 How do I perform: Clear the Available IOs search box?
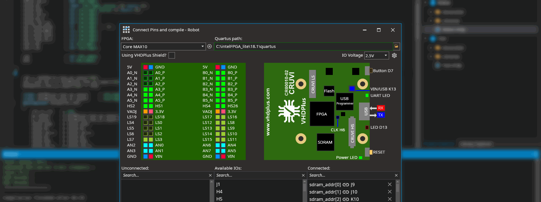click(303, 175)
